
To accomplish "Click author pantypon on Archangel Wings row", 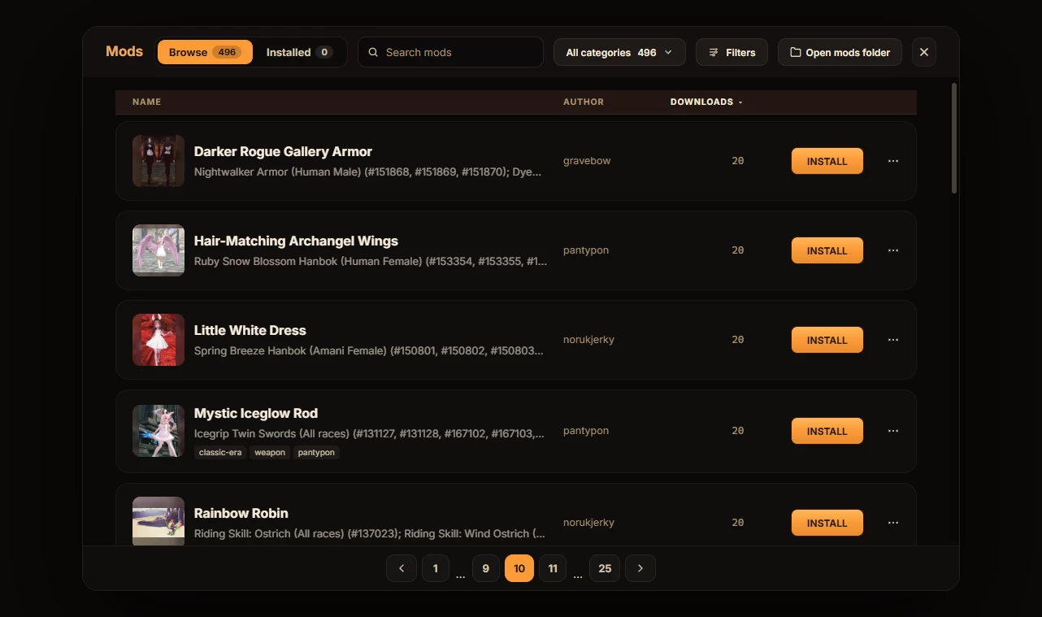I will [586, 250].
